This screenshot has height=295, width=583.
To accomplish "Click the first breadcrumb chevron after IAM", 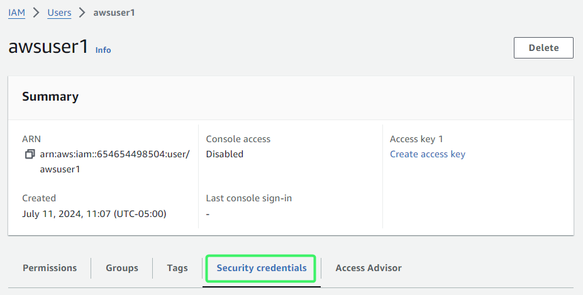I will pyautogui.click(x=36, y=13).
